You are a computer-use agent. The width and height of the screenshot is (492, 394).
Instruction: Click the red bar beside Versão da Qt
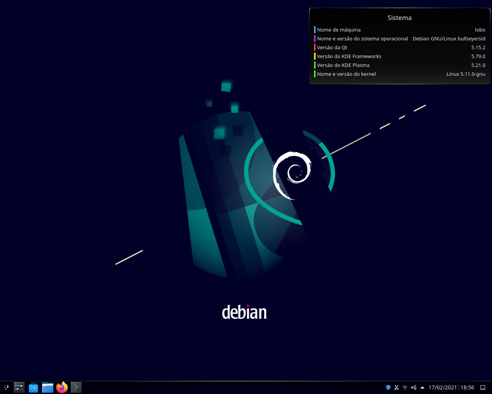pyautogui.click(x=314, y=47)
